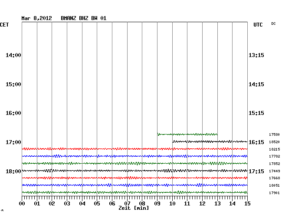
Task: Click minute tick label 13
Action: 217,204
